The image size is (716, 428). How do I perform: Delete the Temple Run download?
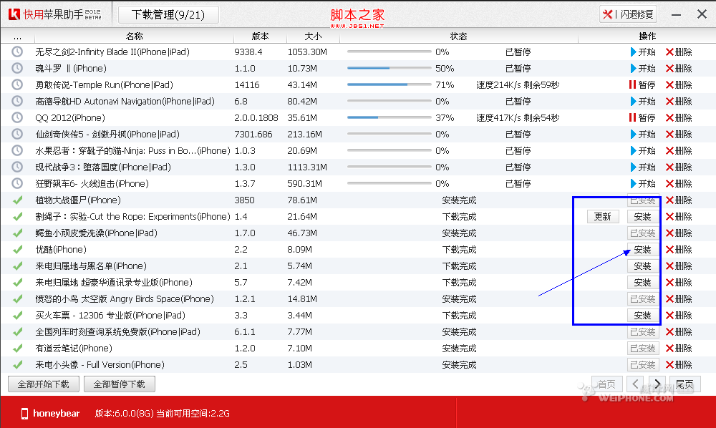679,85
